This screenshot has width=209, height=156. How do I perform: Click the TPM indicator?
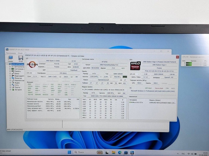coord(167,88)
